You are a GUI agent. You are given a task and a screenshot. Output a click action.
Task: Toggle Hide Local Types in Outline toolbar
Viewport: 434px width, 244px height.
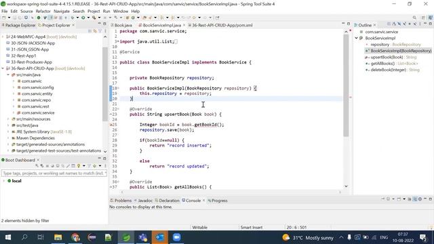[415, 24]
